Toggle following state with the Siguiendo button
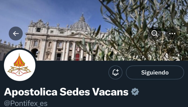This screenshot has width=188, height=107. point(155,72)
